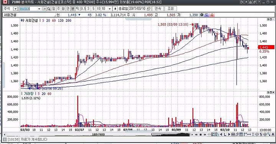Click the L icon in bottom toolbar
The image size is (276, 144).
click(x=225, y=134)
